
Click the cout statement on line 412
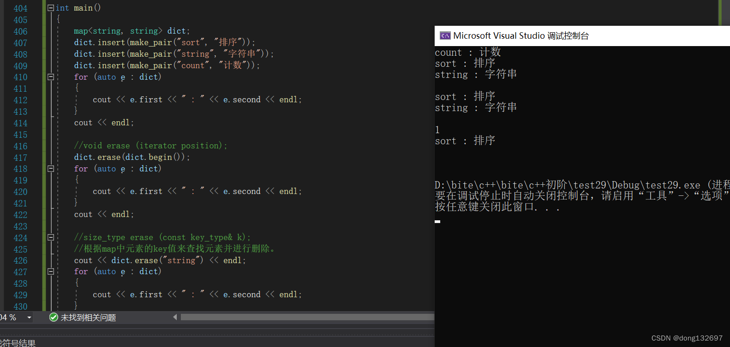pyautogui.click(x=197, y=100)
